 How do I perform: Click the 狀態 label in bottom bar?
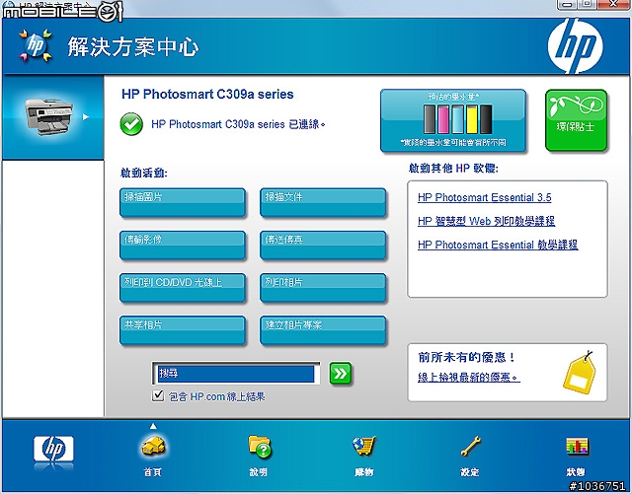pyautogui.click(x=576, y=472)
